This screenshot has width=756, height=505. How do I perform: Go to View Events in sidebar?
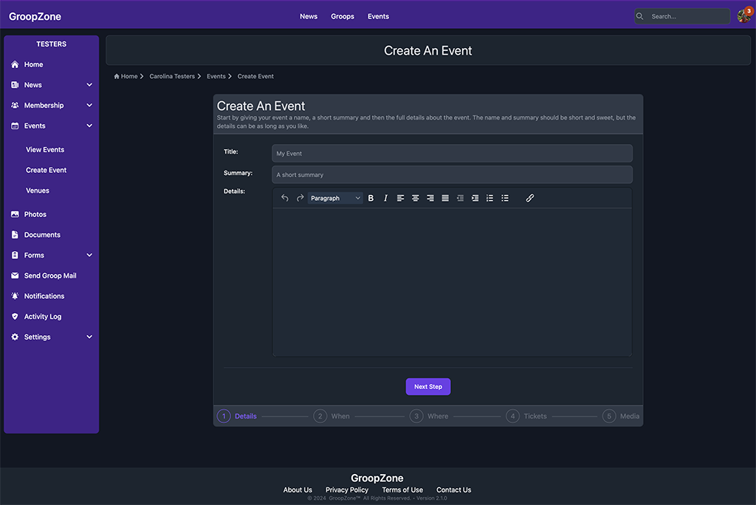pyautogui.click(x=45, y=150)
